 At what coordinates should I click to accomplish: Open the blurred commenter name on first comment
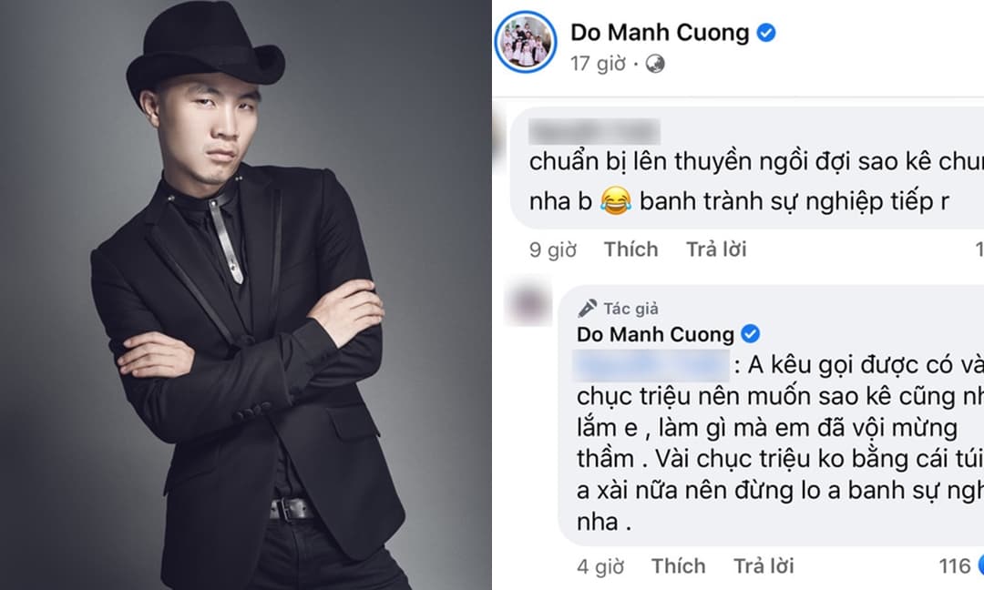[594, 132]
